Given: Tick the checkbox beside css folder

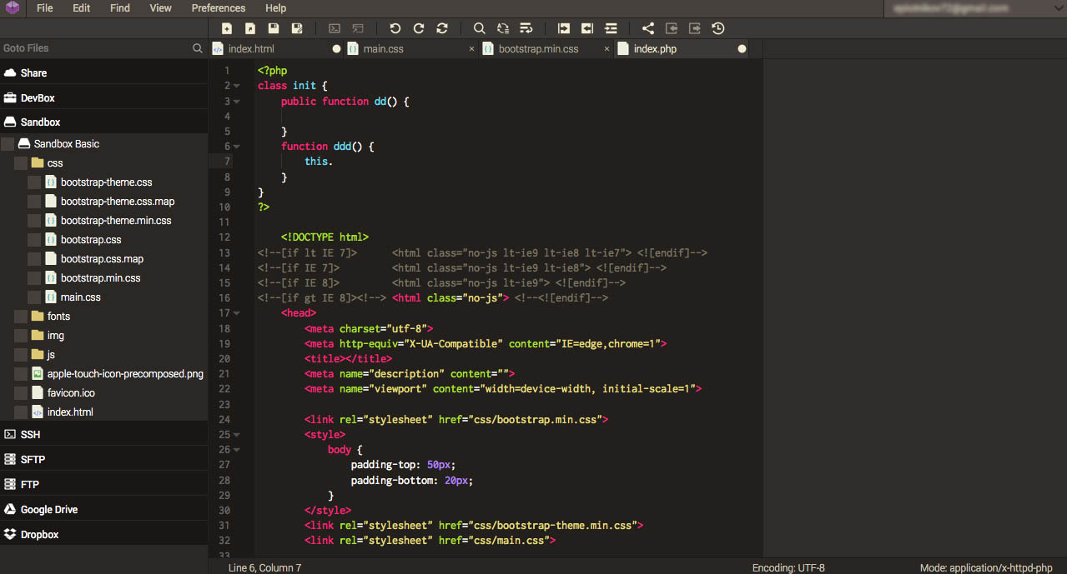Looking at the screenshot, I should (21, 163).
